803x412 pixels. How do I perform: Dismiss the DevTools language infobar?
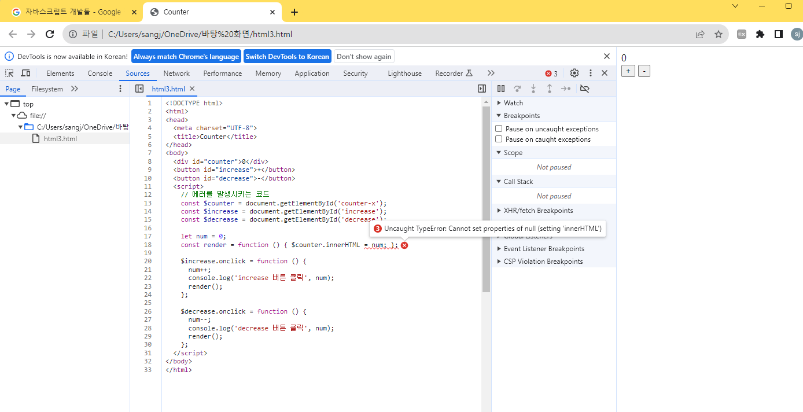[607, 56]
